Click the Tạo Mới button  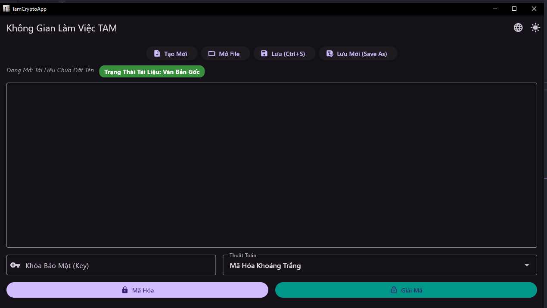click(172, 53)
